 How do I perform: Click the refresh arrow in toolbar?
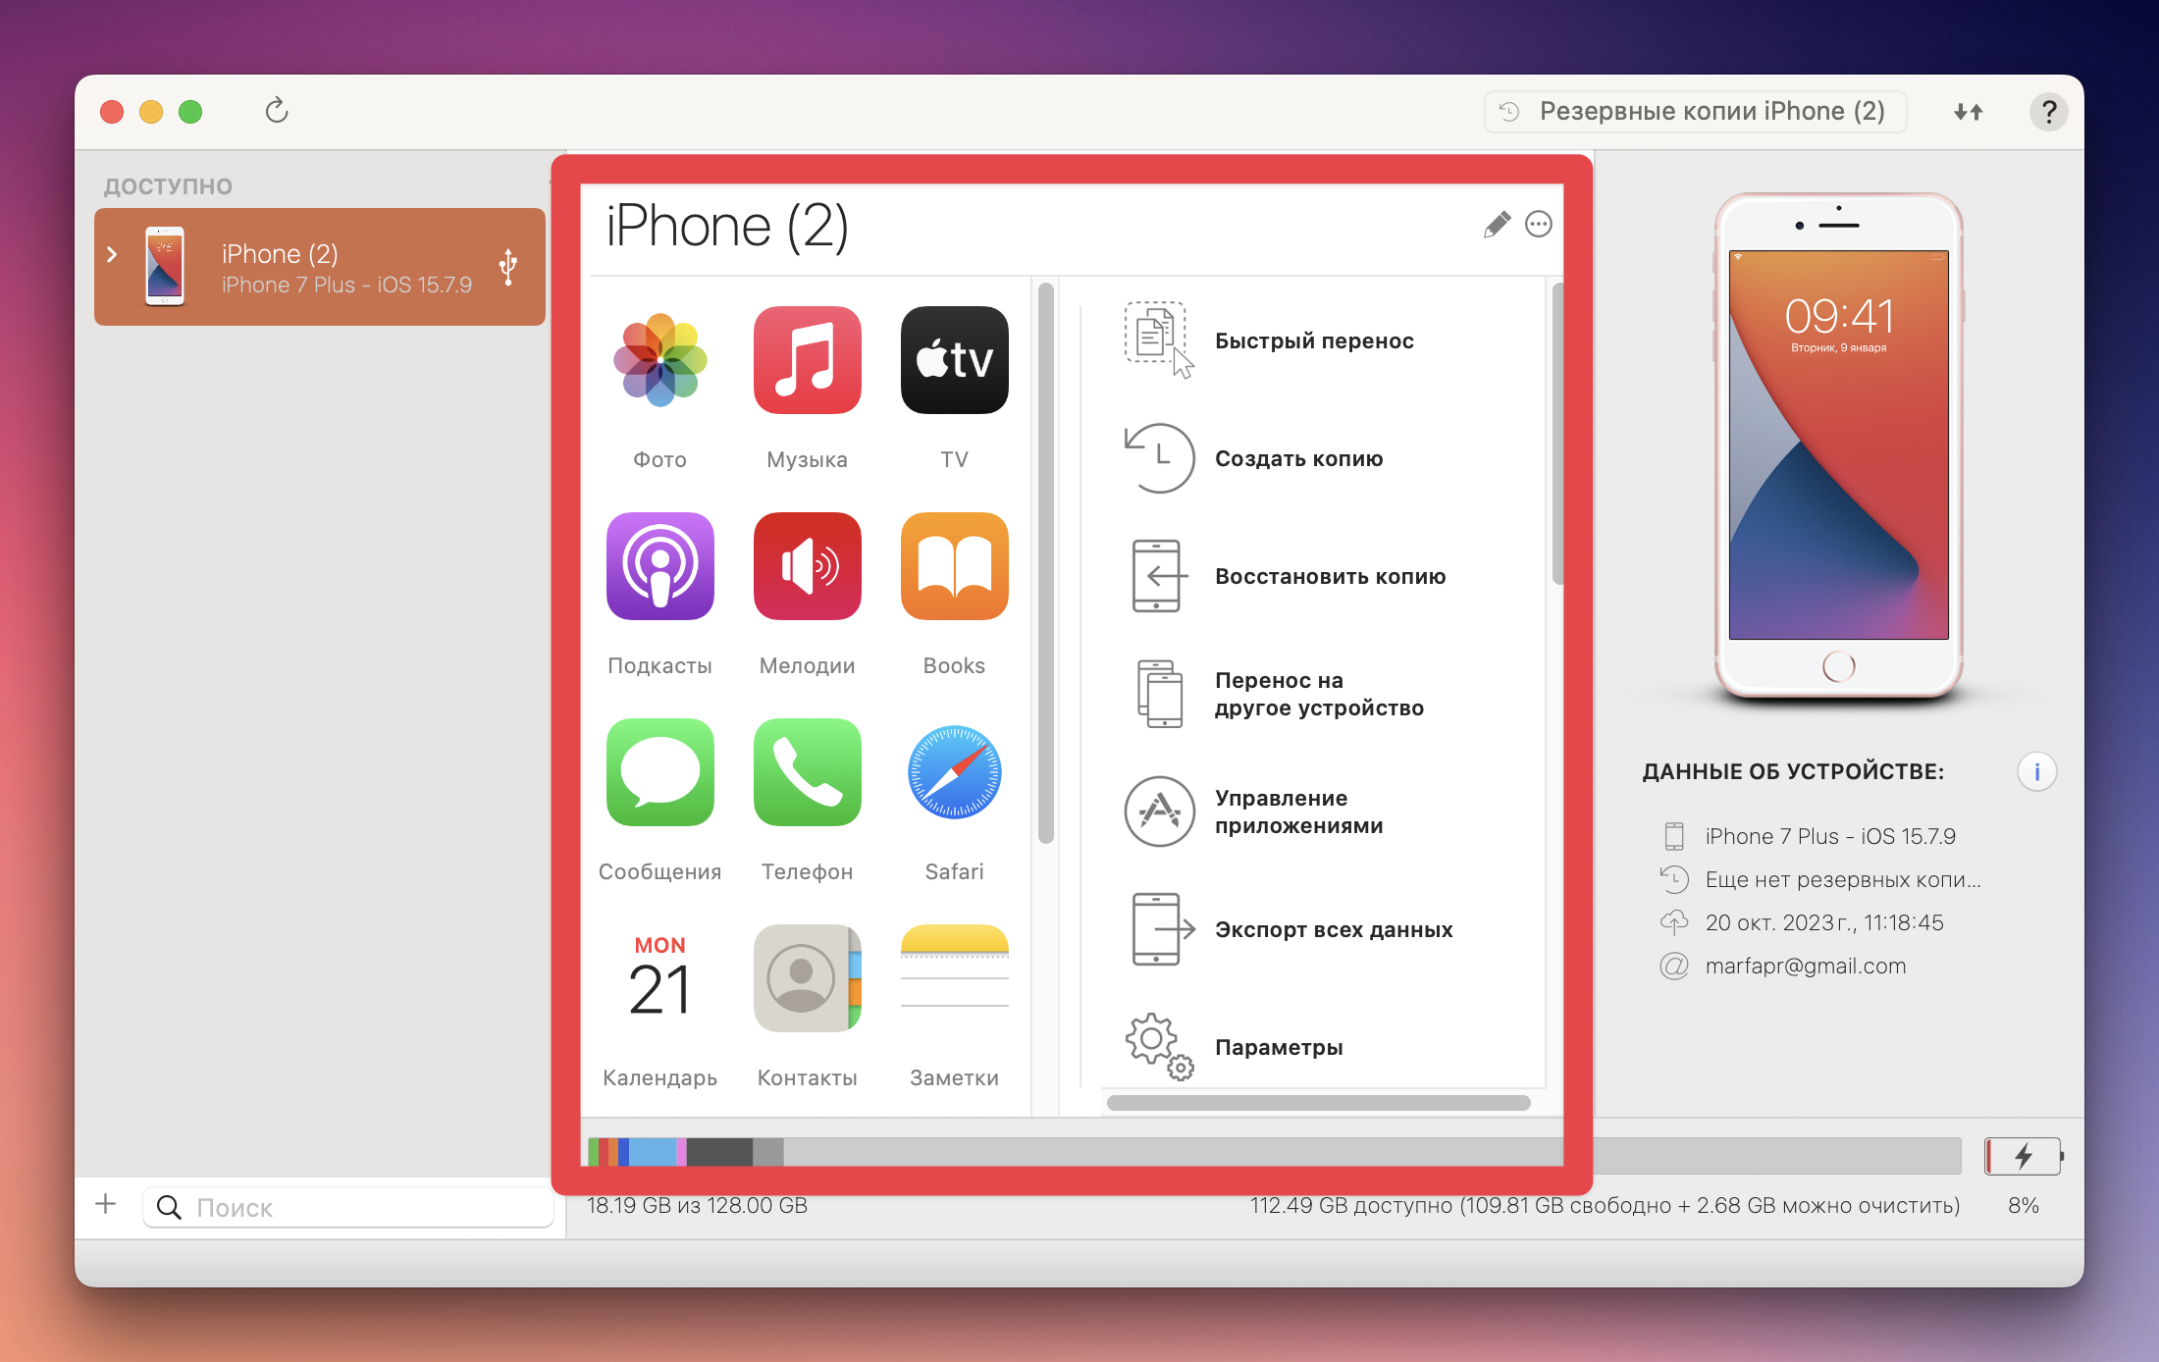click(x=277, y=111)
